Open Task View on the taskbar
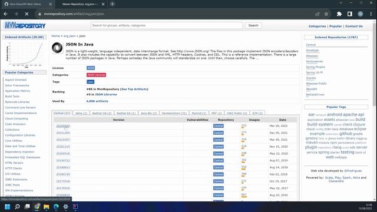This screenshot has width=377, height=212. [x=27, y=207]
